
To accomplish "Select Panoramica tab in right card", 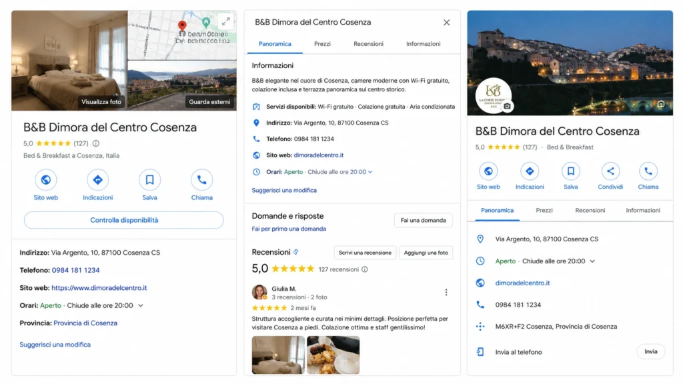I will 497,210.
